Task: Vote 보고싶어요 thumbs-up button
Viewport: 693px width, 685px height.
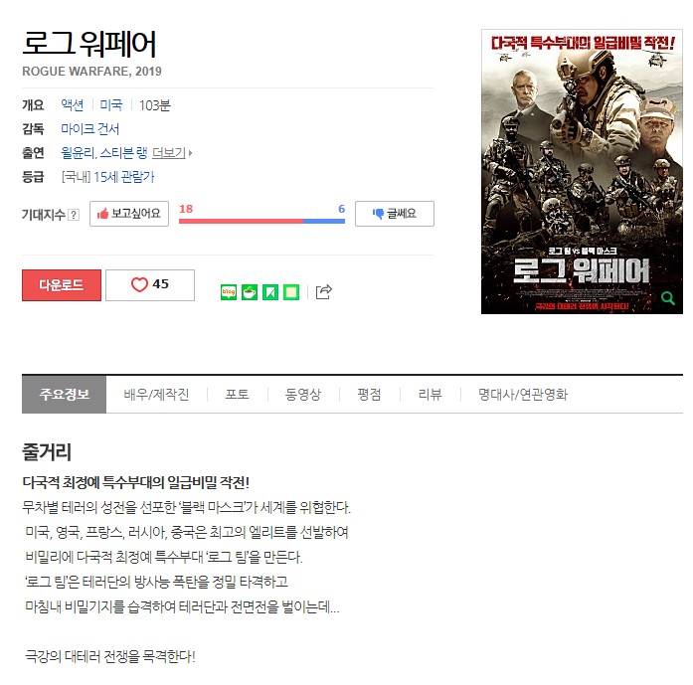Action: (x=129, y=214)
